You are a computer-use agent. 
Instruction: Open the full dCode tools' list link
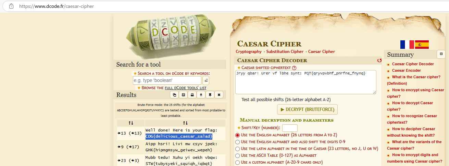click(x=186, y=88)
